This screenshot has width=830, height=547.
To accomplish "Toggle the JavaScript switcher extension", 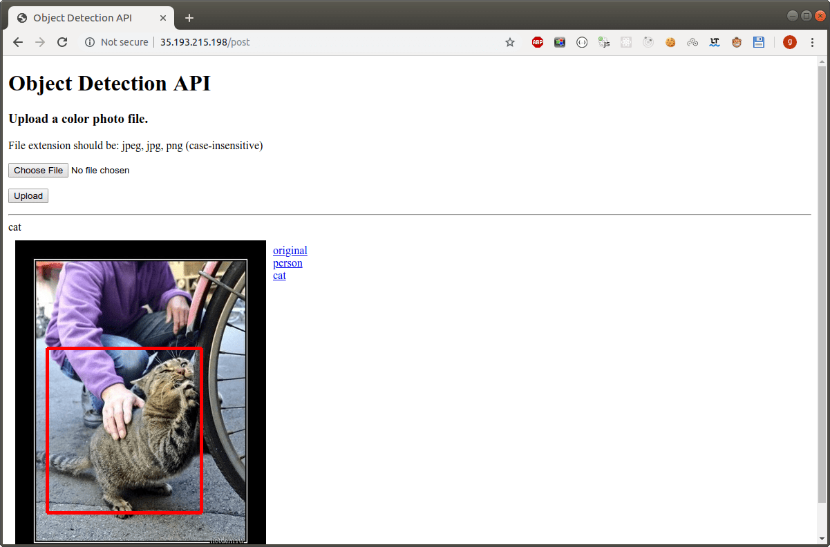I will pyautogui.click(x=604, y=42).
